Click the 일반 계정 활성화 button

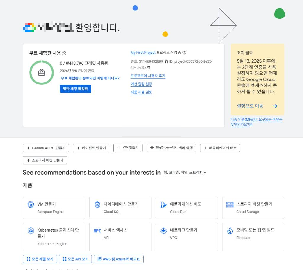point(75,89)
